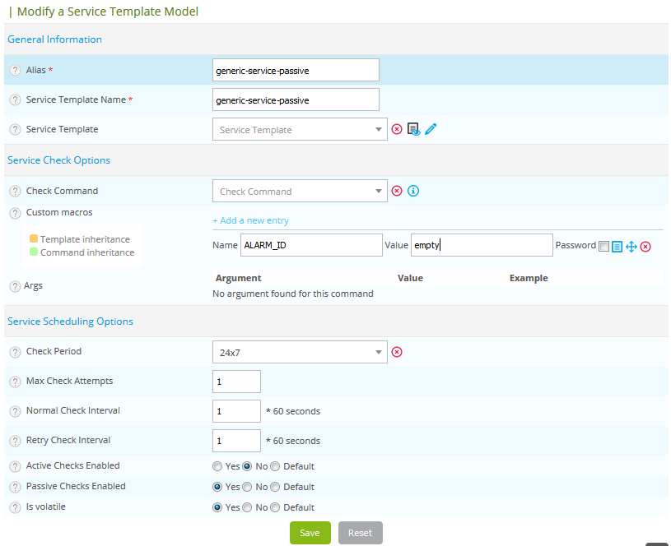The height and width of the screenshot is (546, 671).
Task: Open the ALARM_ID macro description icon
Action: point(617,246)
